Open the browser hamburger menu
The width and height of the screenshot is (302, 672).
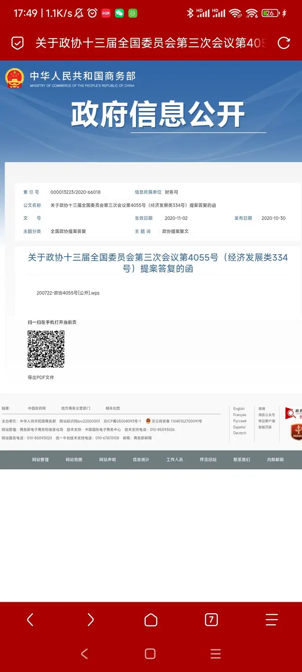[x=271, y=619]
